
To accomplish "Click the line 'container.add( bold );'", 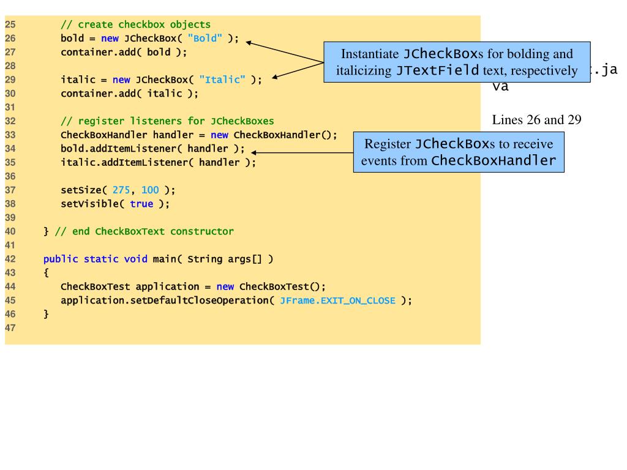I will (124, 53).
